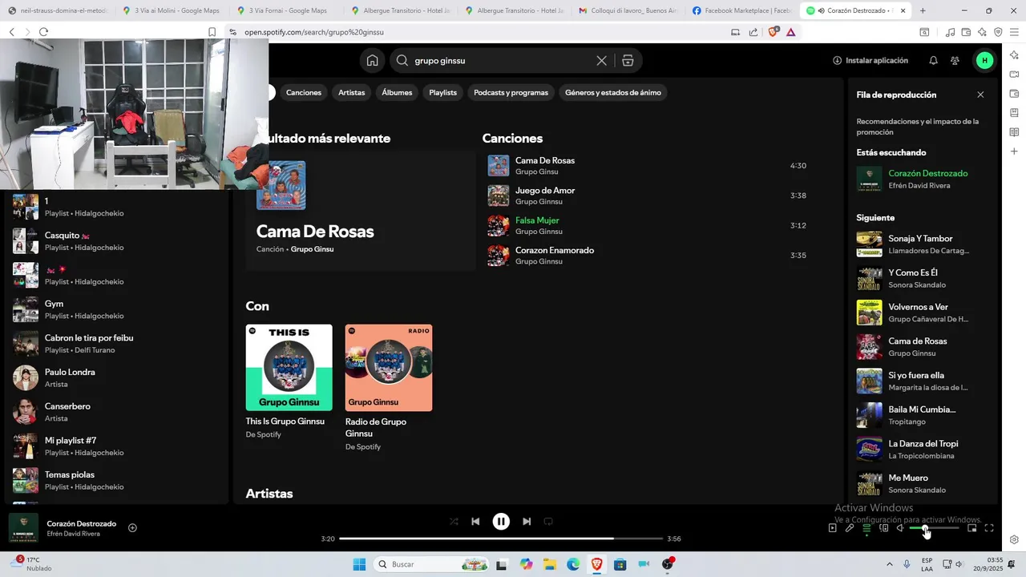
Task: Clear the search field with the X icon
Action: click(601, 60)
